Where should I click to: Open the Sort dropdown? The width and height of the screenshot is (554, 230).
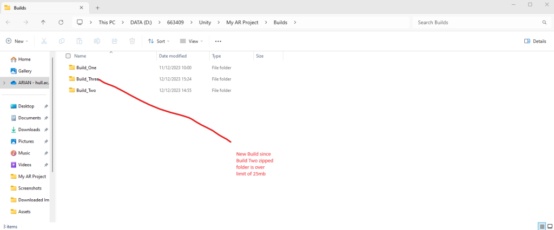[159, 41]
